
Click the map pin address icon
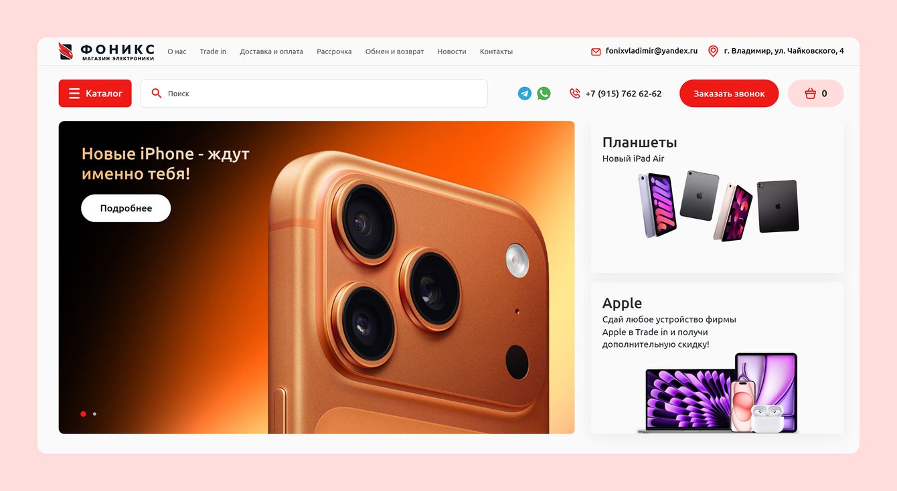pos(713,51)
